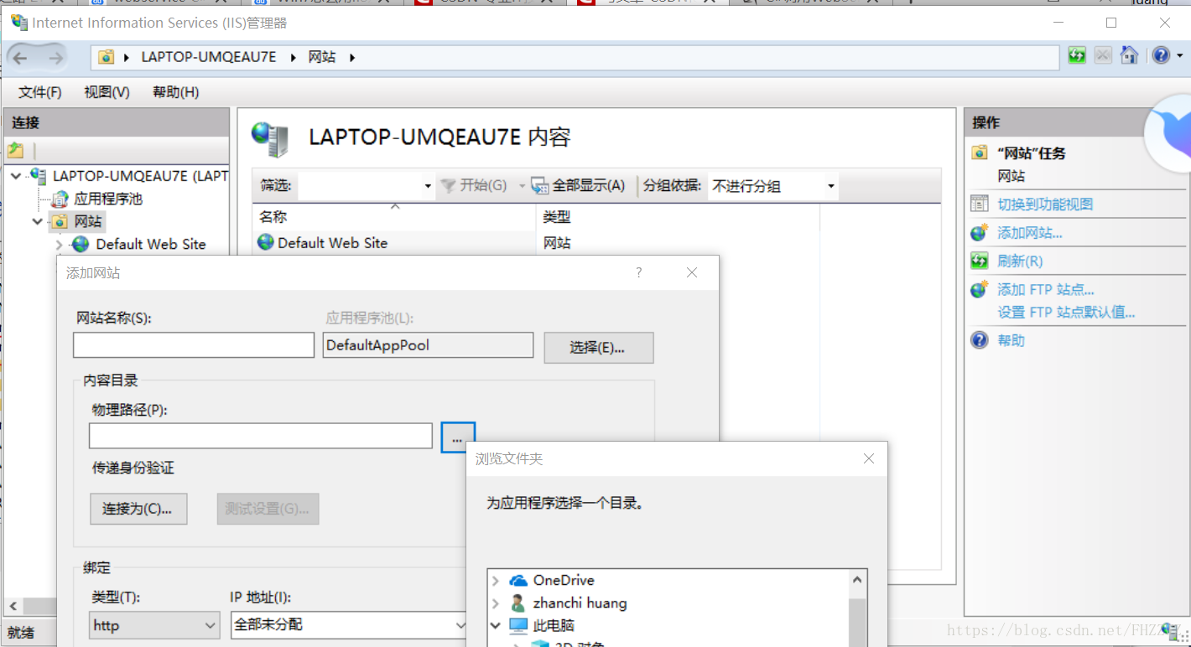Select LAPTOP-UMQEAU7E server in connections tree
The height and width of the screenshot is (647, 1191).
pyautogui.click(x=140, y=176)
